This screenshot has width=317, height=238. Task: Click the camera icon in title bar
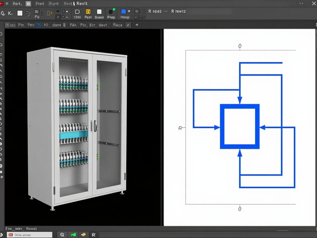tap(28, 4)
